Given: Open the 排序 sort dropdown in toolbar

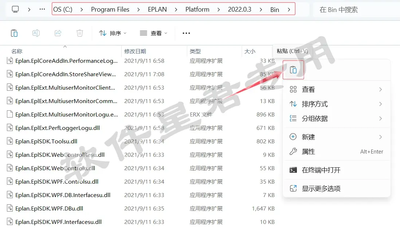Looking at the screenshot, I should click(x=113, y=33).
